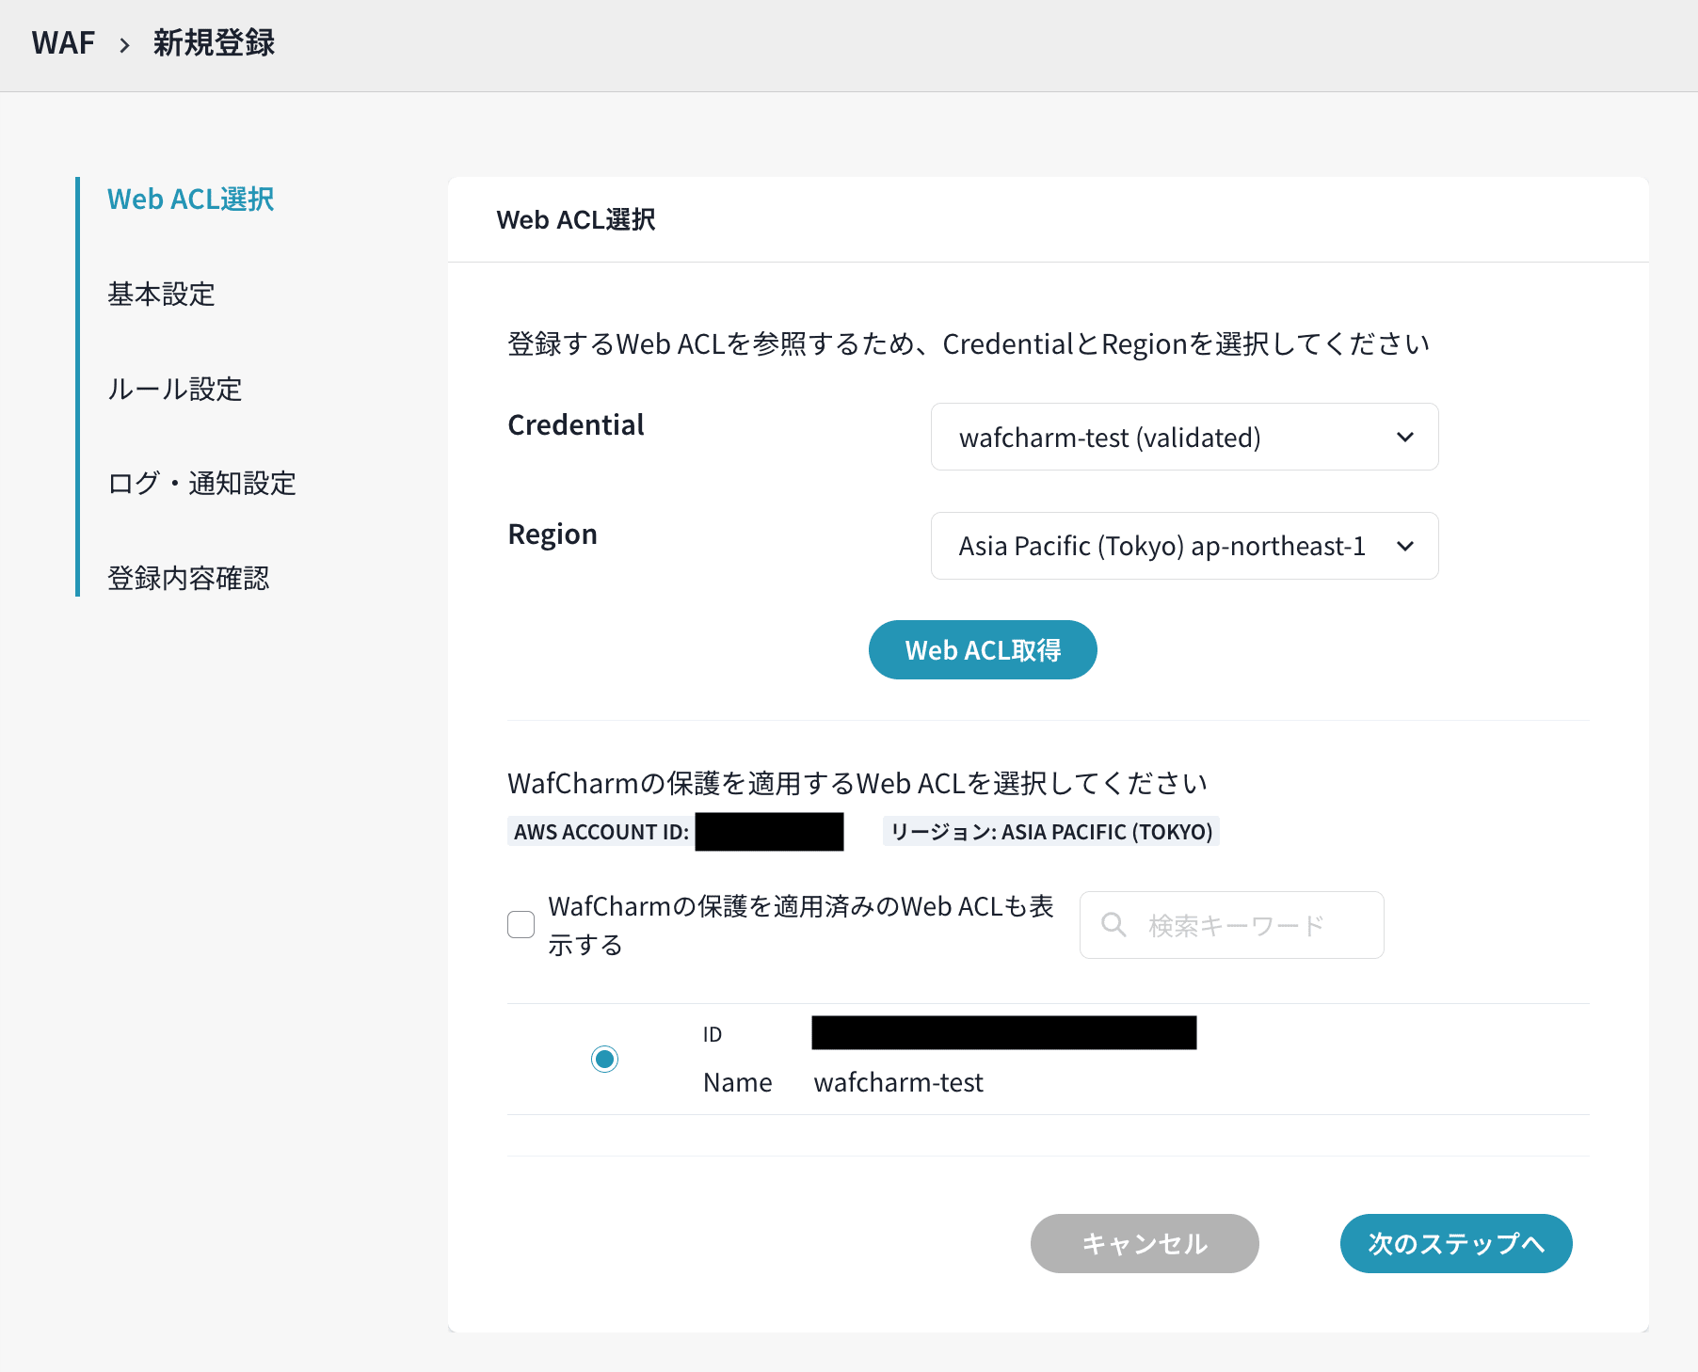Click the Credential dropdown chevron arrow

1404,438
